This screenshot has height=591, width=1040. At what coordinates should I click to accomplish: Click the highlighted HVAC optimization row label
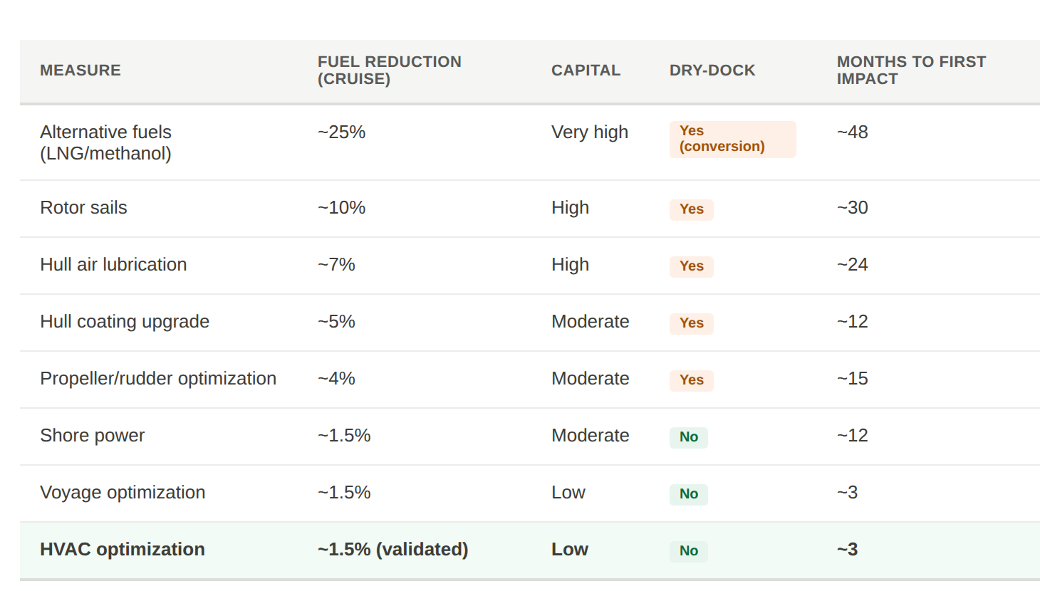pos(123,550)
